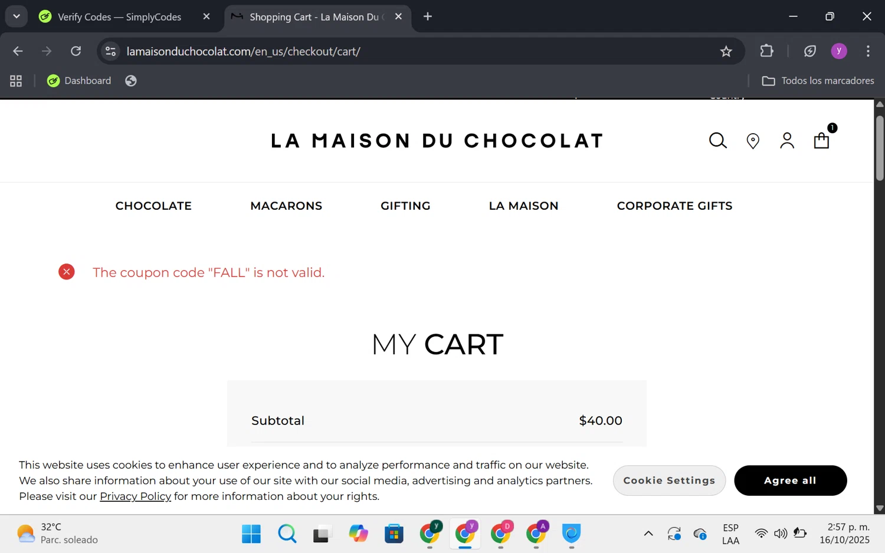Screen dimensions: 885x553
Task: Click the scrollbar down arrow
Action: pyautogui.click(x=880, y=508)
